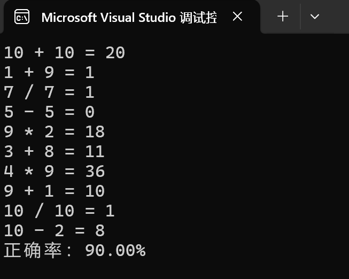Click the output line 9 + 1 = 10
Screen dimensions: 349x279
coord(54,191)
